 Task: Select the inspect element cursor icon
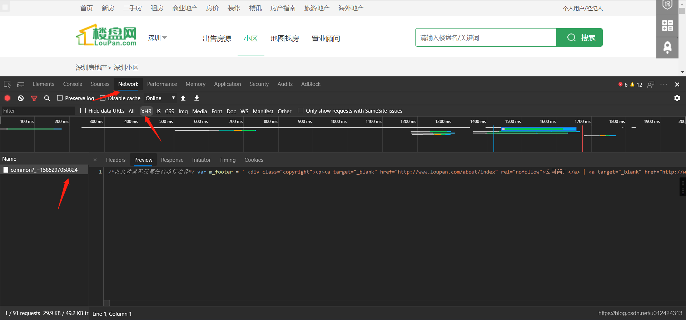[x=7, y=84]
